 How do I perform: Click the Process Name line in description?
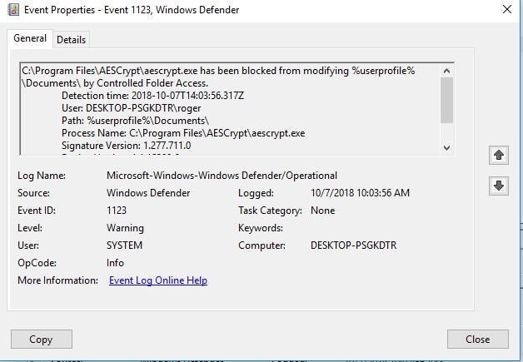183,133
